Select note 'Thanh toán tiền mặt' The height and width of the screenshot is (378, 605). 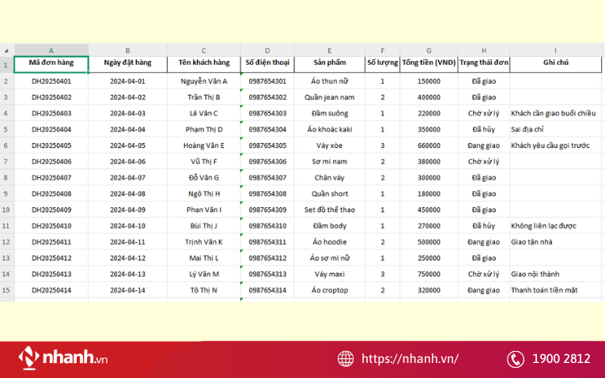(x=556, y=290)
